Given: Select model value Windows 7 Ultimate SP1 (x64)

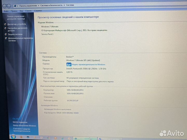Looking at the screenshot, I should pyautogui.click(x=83, y=60).
